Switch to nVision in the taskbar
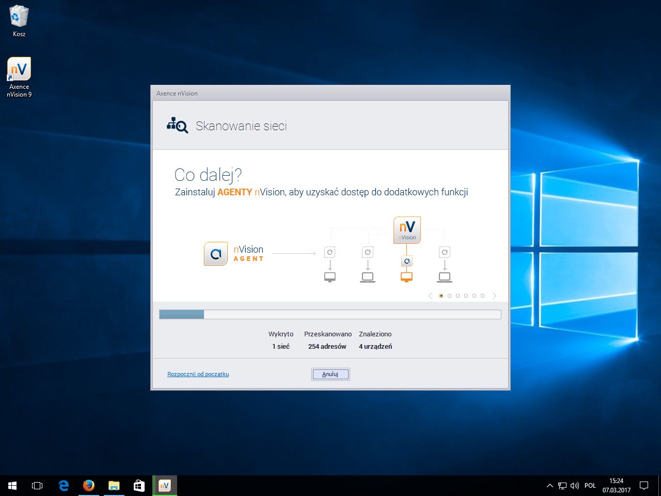 tap(165, 486)
